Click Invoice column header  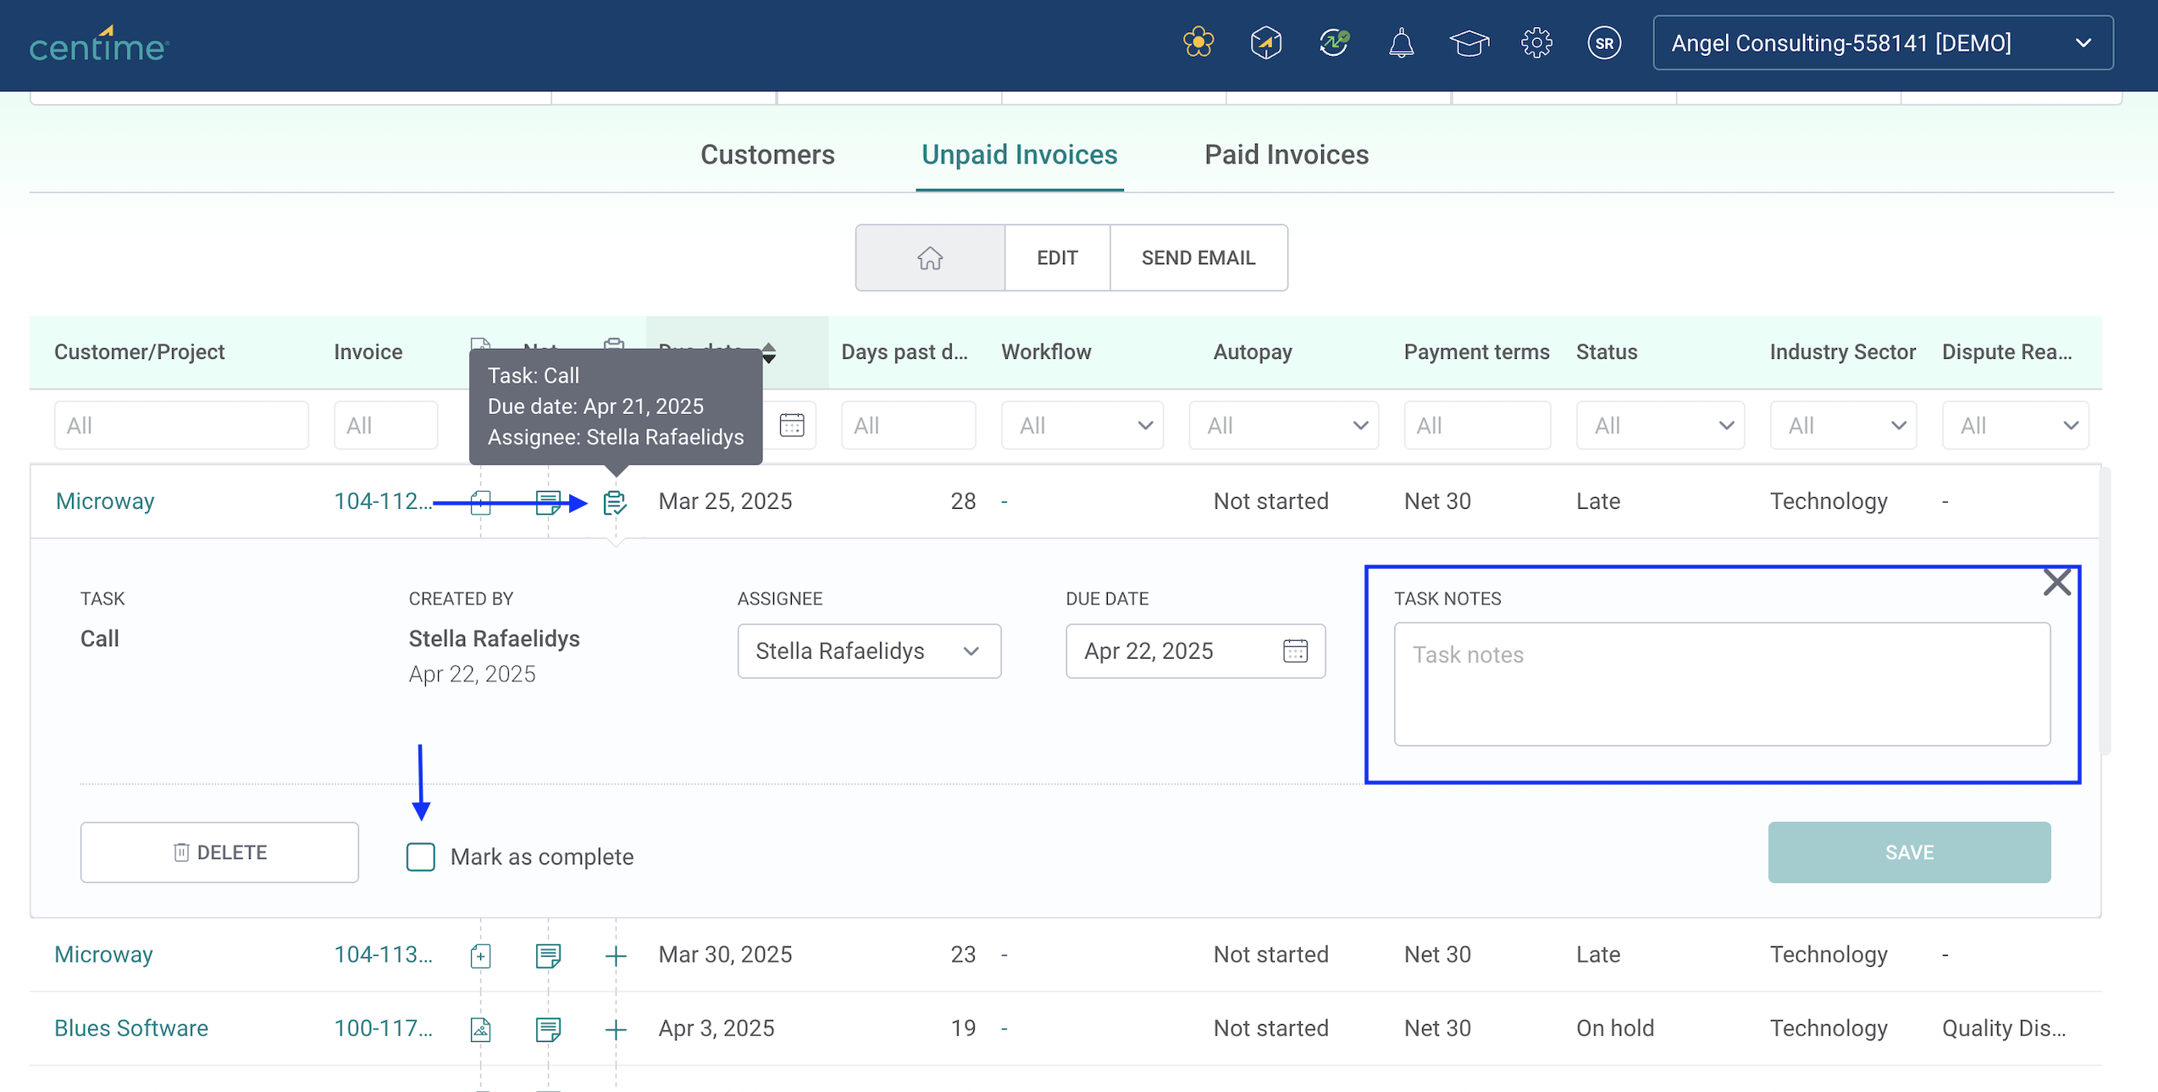point(368,352)
